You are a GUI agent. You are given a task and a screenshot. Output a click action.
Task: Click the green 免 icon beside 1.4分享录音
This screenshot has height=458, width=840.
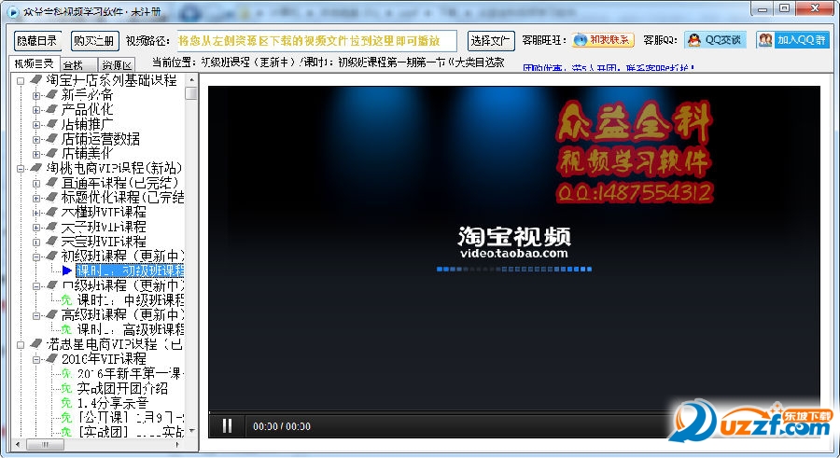click(x=66, y=402)
